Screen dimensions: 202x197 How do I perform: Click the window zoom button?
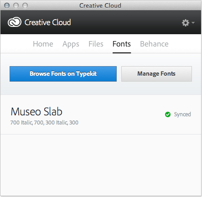25,5
